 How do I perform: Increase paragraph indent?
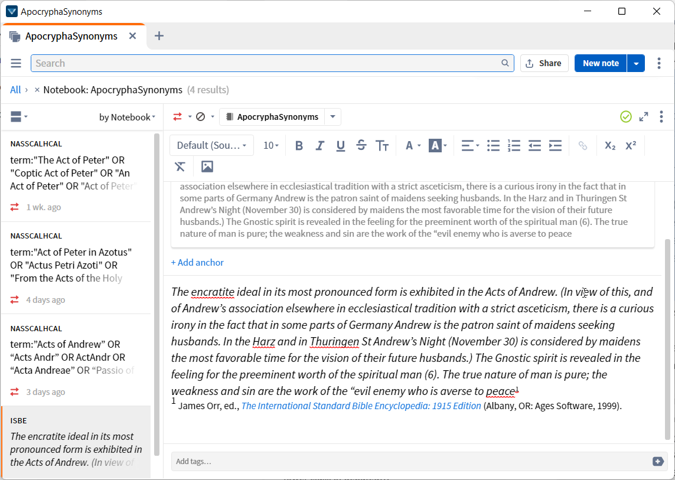point(555,145)
